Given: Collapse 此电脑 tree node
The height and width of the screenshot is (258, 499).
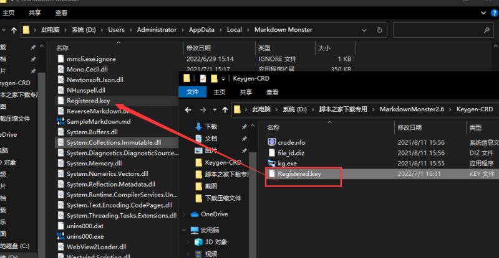Looking at the screenshot, I should point(184,230).
